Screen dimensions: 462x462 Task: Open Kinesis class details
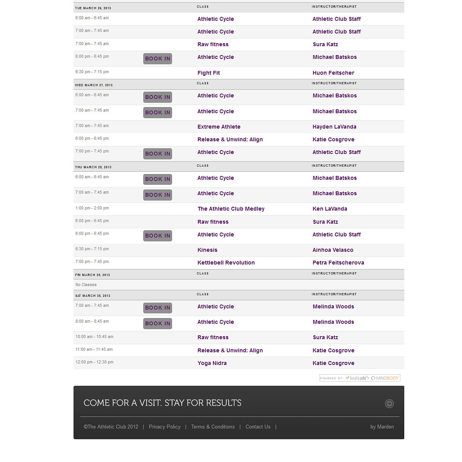pyautogui.click(x=208, y=250)
